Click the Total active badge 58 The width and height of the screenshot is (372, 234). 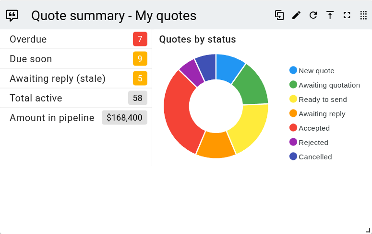pos(138,98)
